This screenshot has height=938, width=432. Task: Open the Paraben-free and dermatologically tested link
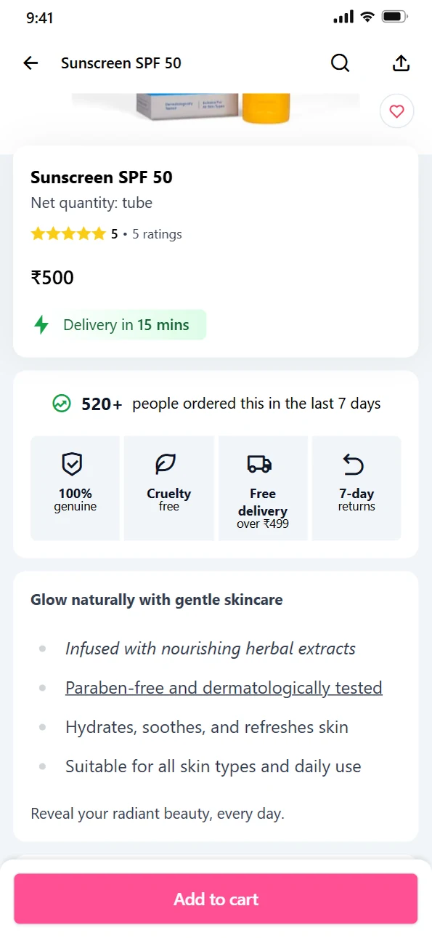(x=224, y=688)
